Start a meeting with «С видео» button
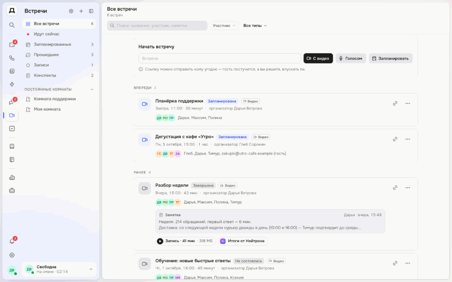This screenshot has height=282, width=452. [318, 58]
